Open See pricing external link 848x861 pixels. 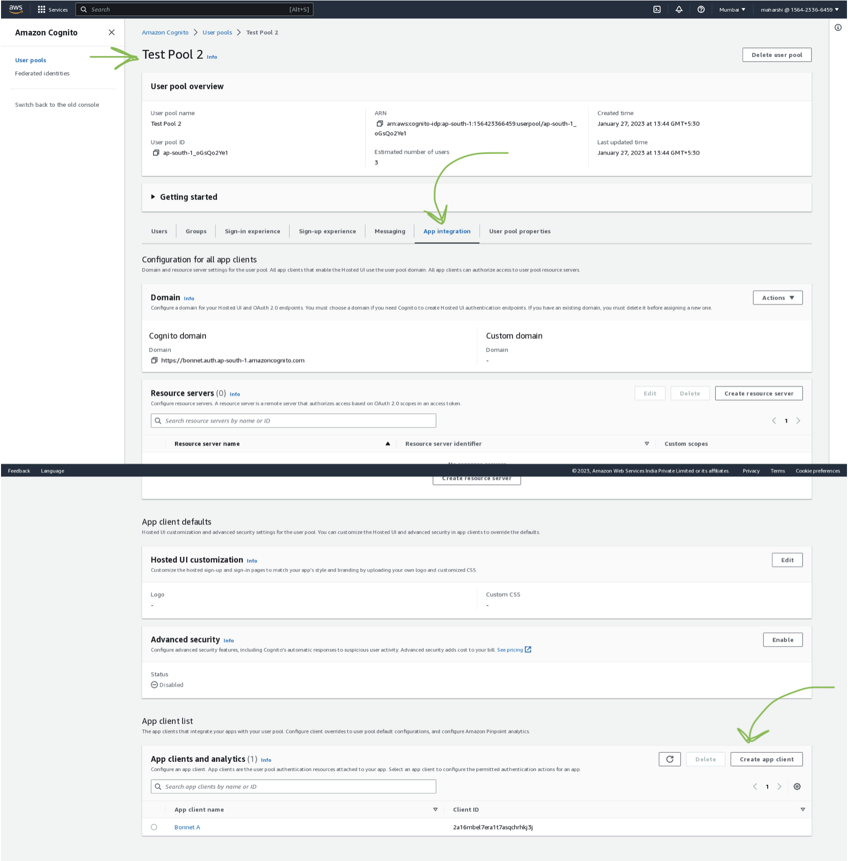pos(514,650)
